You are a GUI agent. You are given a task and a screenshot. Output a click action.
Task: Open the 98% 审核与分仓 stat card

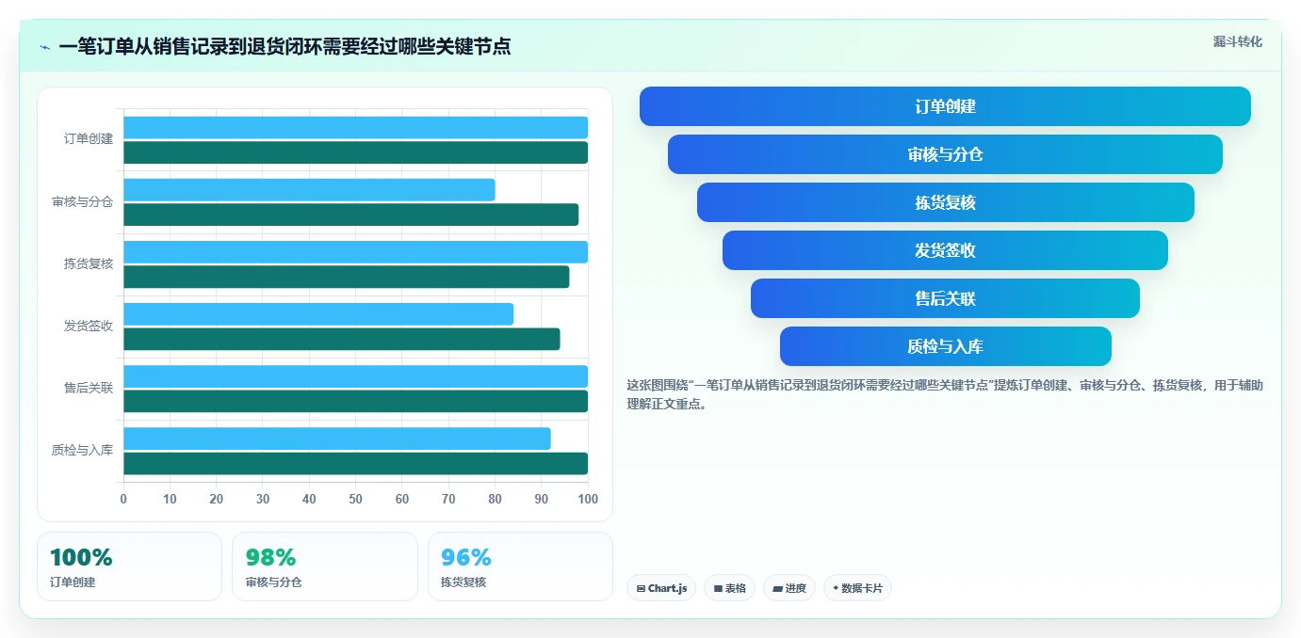coord(325,566)
